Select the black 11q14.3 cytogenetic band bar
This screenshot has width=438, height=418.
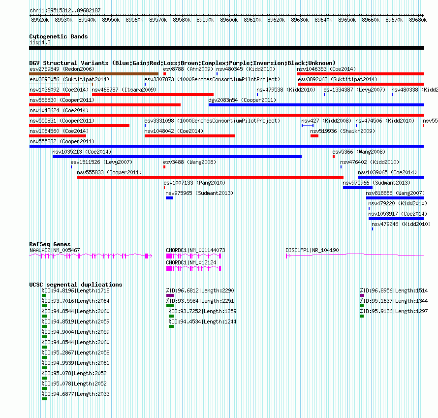(226, 48)
